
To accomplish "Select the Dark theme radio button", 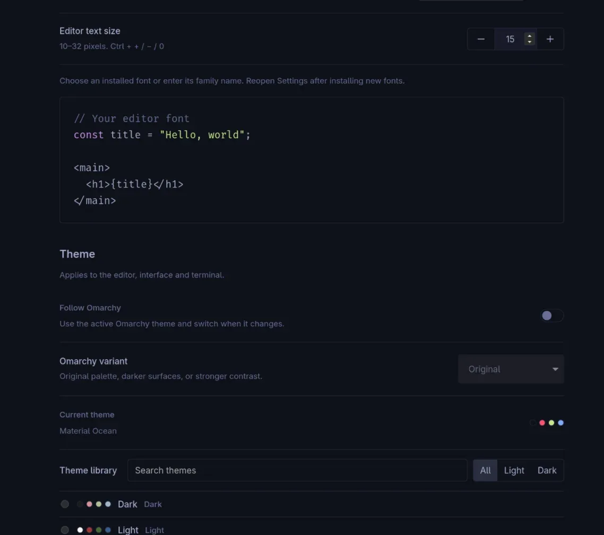I will tap(65, 504).
